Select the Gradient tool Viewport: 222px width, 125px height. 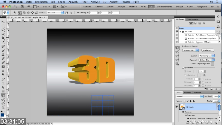(x=3, y=66)
